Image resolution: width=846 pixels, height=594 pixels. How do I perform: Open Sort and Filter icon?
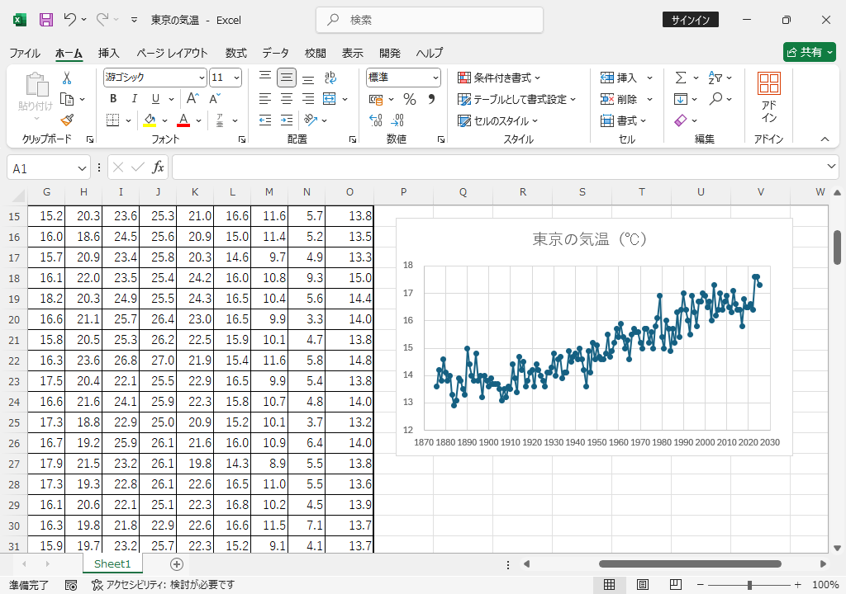(x=715, y=78)
